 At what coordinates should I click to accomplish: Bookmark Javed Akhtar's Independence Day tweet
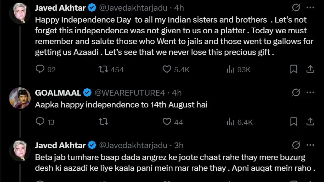(294, 69)
